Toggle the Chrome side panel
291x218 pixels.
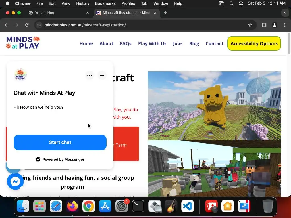click(264, 25)
